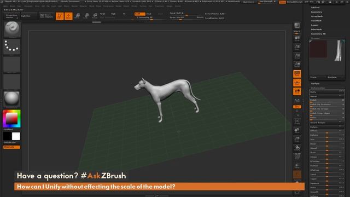Open the Preferences menu
Image resolution: width=350 pixels, height=197 pixels.
click(108, 6)
